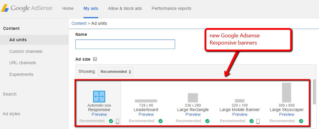Click the mobile phone icon under Responsive

(x=118, y=121)
